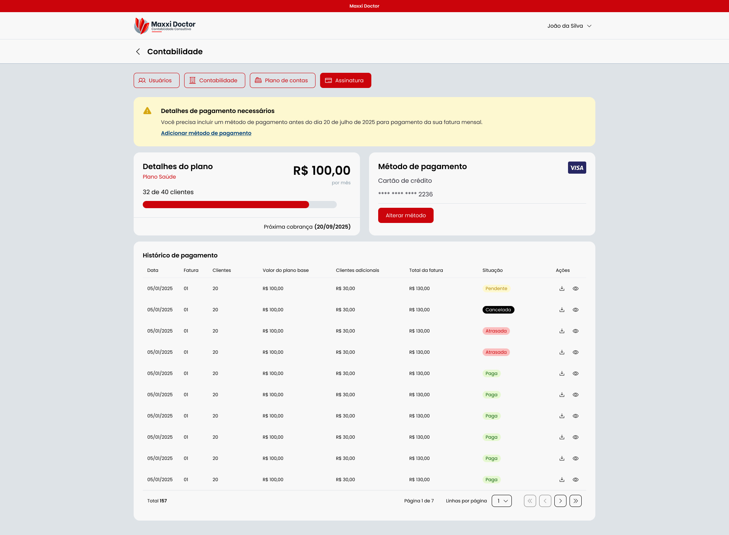View the last Paga invoice in the table
Screen dimensions: 729x535
[576, 479]
